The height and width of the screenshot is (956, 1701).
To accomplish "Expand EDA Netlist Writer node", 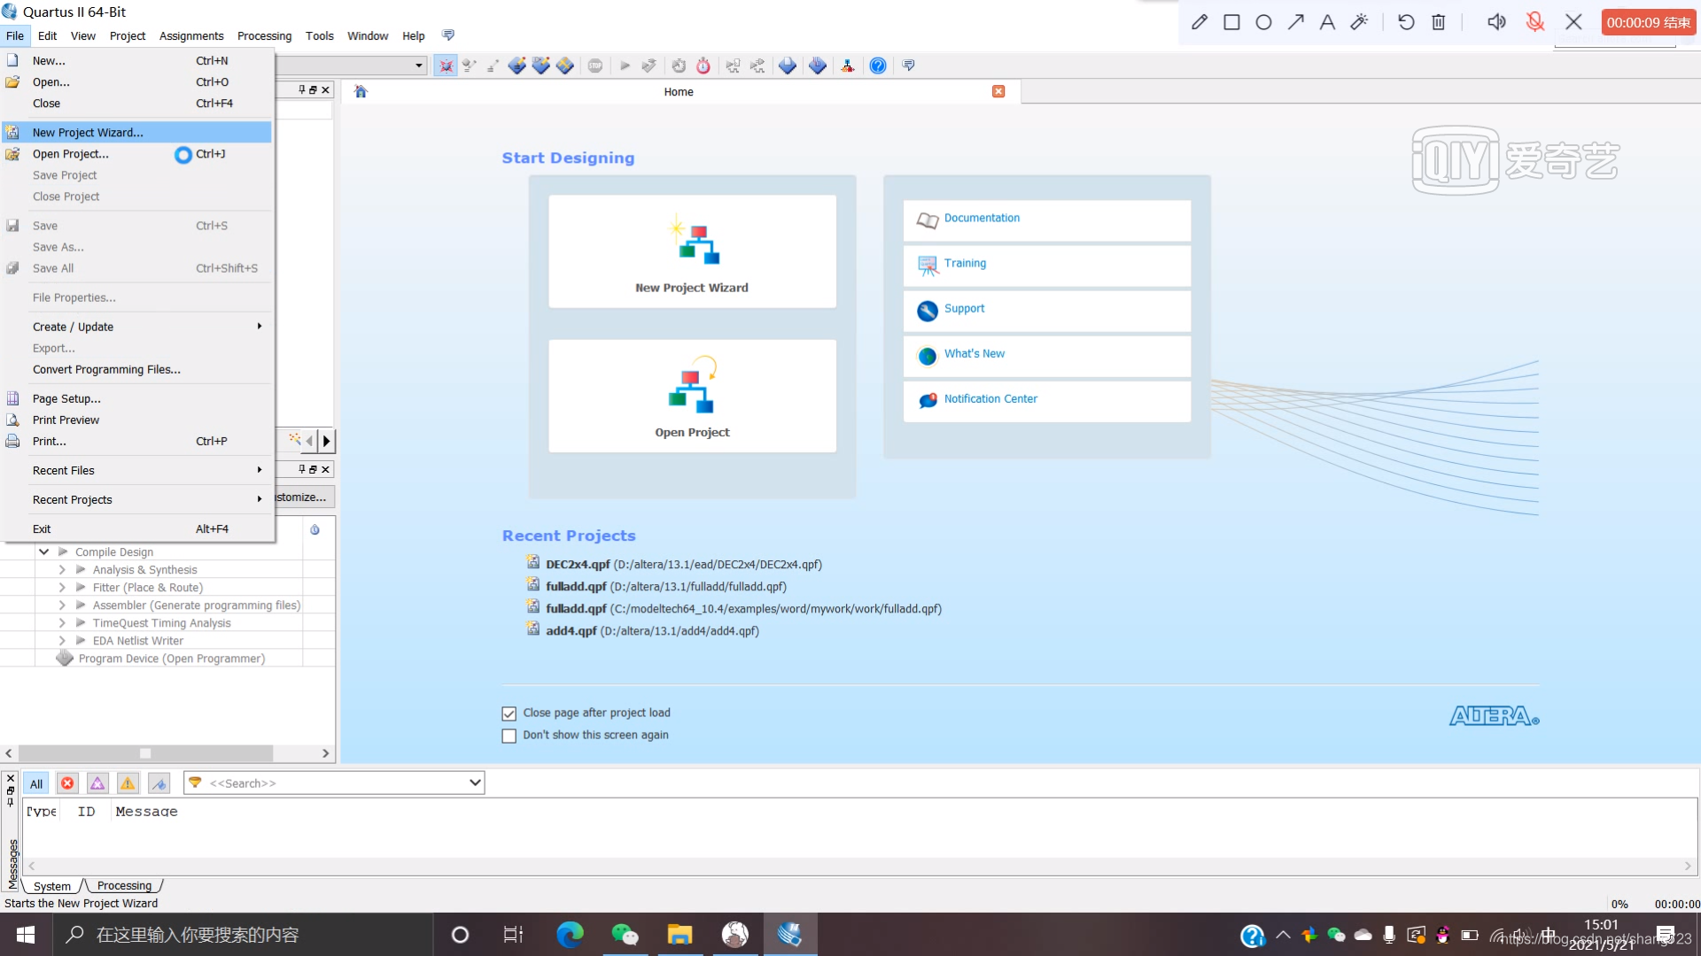I will (x=62, y=641).
